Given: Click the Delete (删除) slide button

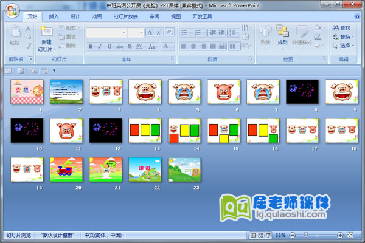Looking at the screenshot, I should [68, 46].
